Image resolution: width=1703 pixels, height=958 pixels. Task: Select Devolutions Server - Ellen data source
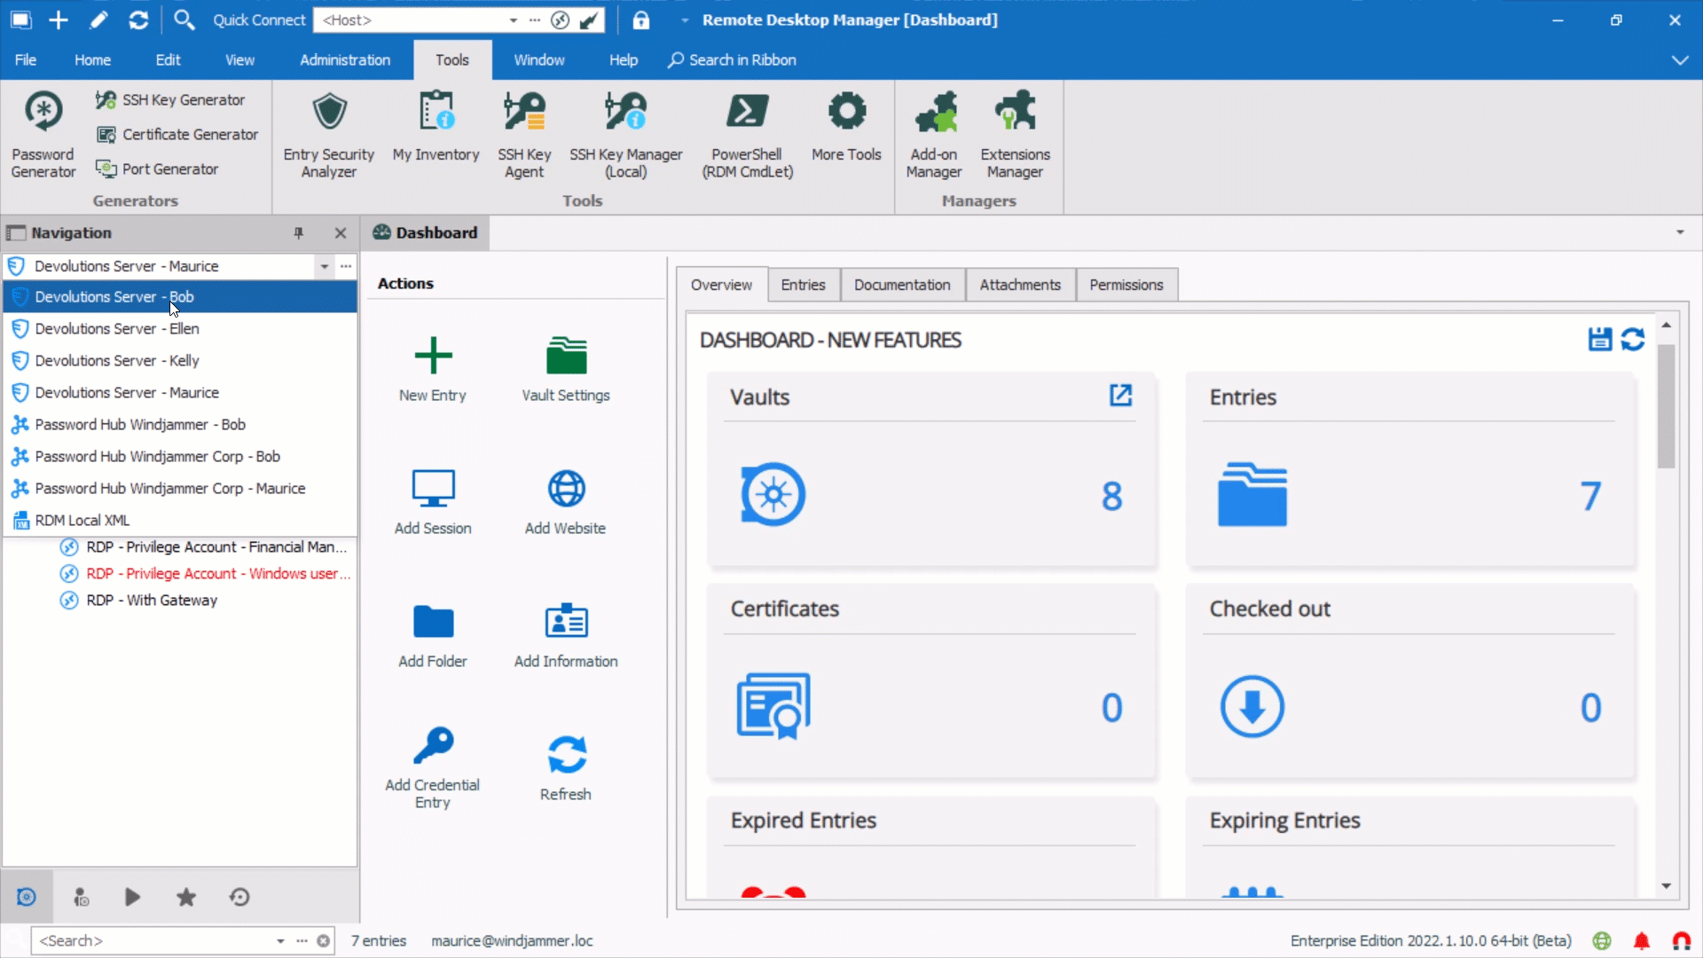[117, 329]
